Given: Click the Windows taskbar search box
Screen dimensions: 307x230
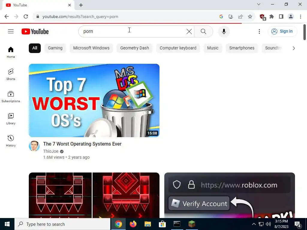Looking at the screenshot, I should 62,224.
